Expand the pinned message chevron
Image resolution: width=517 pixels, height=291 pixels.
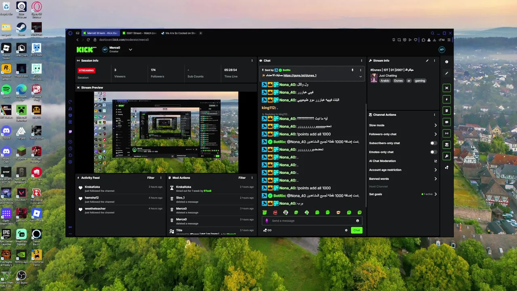[x=361, y=76]
